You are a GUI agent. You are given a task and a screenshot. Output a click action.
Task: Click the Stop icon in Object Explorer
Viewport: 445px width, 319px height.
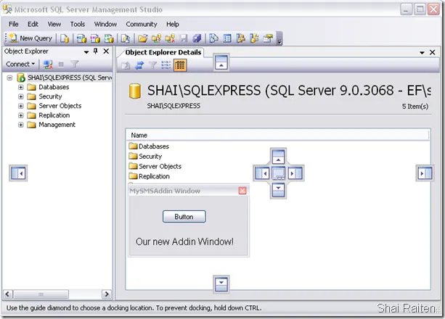pyautogui.click(x=61, y=65)
